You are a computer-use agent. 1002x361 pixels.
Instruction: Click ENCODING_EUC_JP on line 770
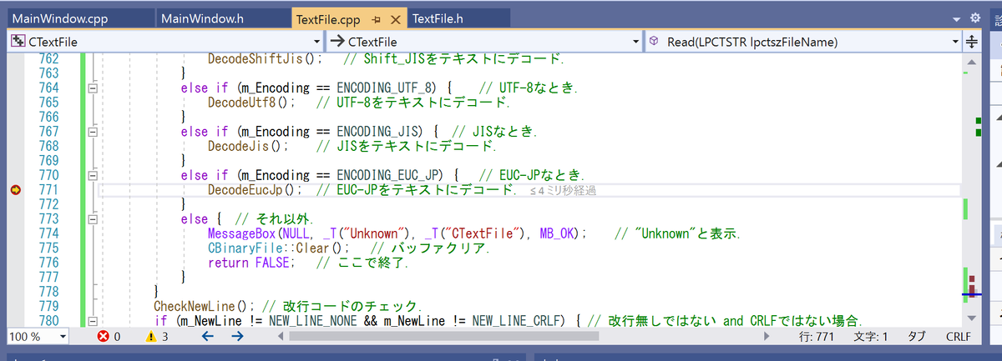(x=392, y=176)
